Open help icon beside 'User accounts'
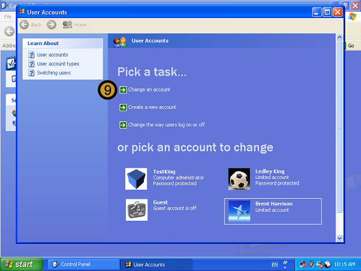 (x=32, y=55)
